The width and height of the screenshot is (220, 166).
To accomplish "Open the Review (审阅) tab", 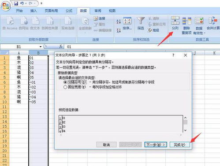I will tap(98, 11).
